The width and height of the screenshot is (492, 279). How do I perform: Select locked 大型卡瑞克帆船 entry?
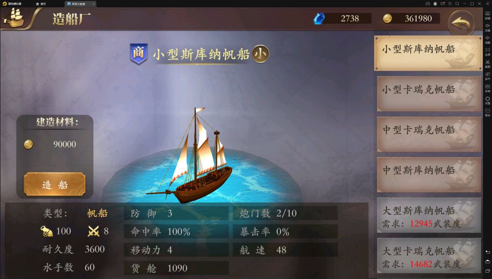(x=429, y=255)
